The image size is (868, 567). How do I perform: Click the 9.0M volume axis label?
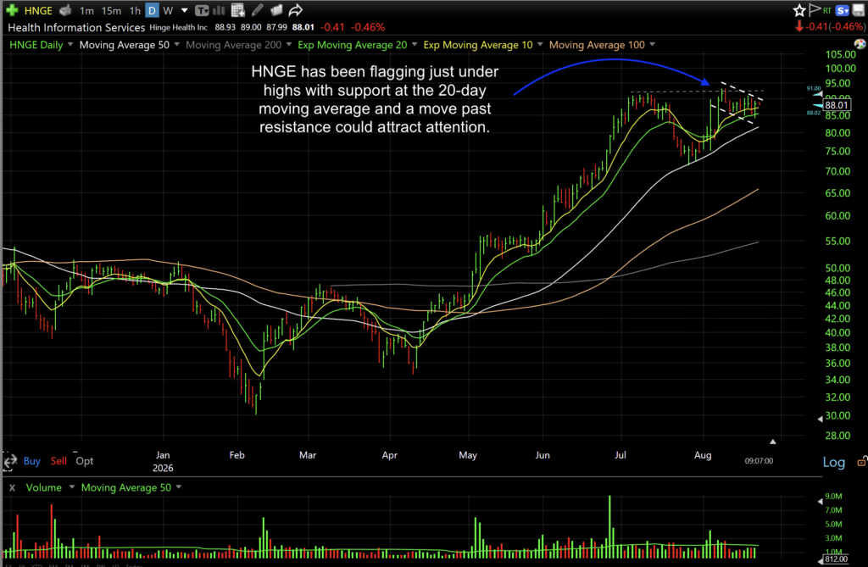[x=834, y=496]
